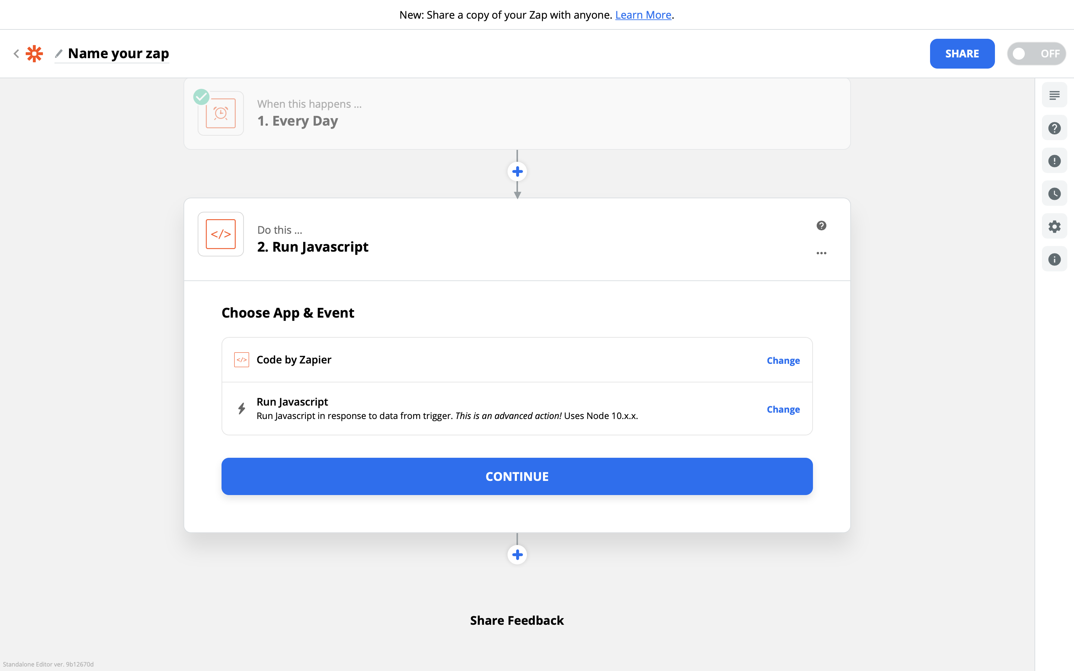The image size is (1074, 671).
Task: Open three-dot menu on Run Javascript step
Action: click(821, 253)
